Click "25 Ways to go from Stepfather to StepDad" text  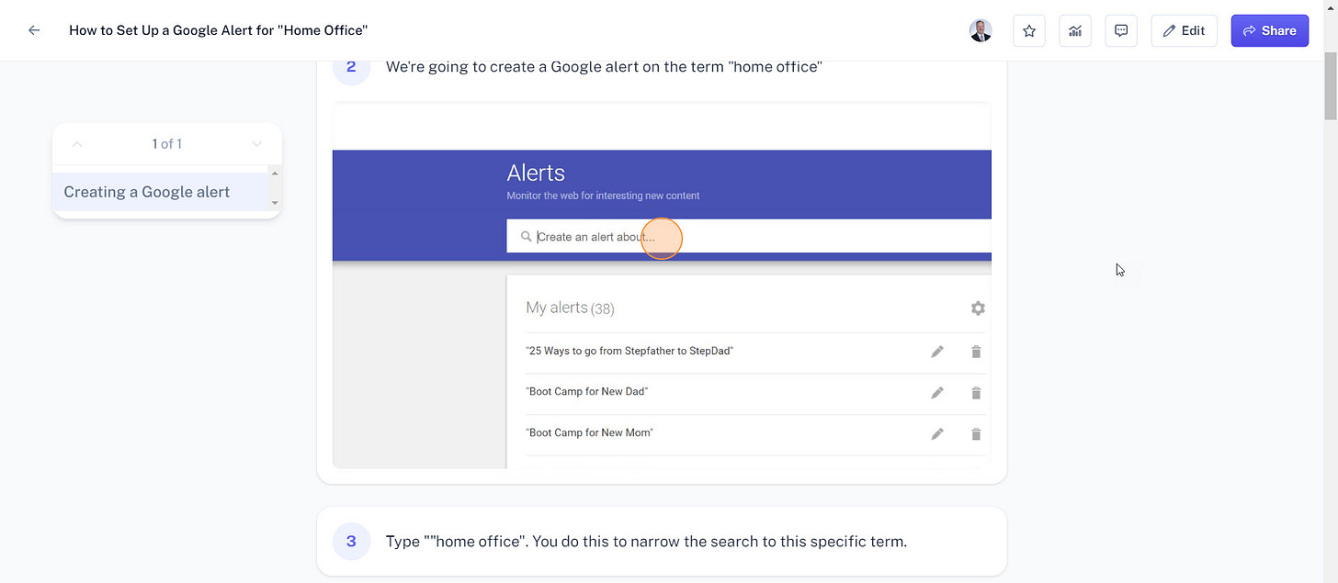point(629,351)
